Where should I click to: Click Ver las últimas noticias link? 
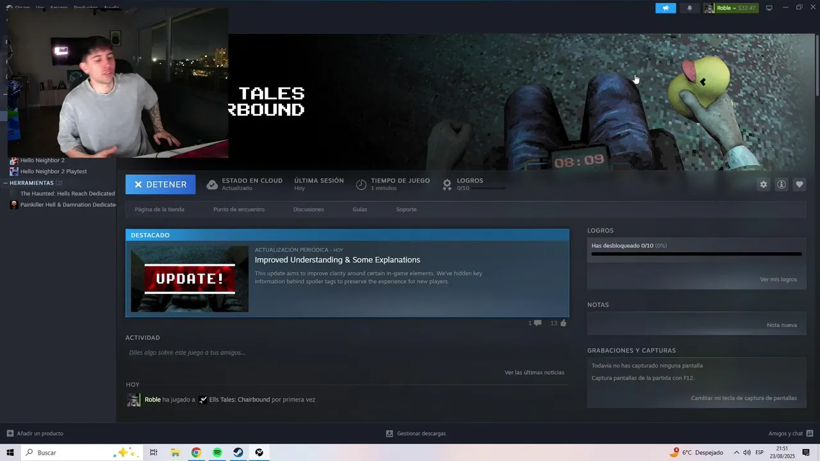(x=534, y=373)
